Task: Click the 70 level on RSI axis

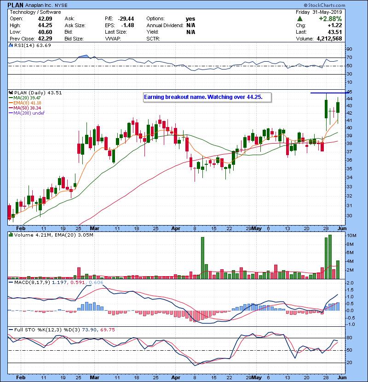Action: (349, 58)
